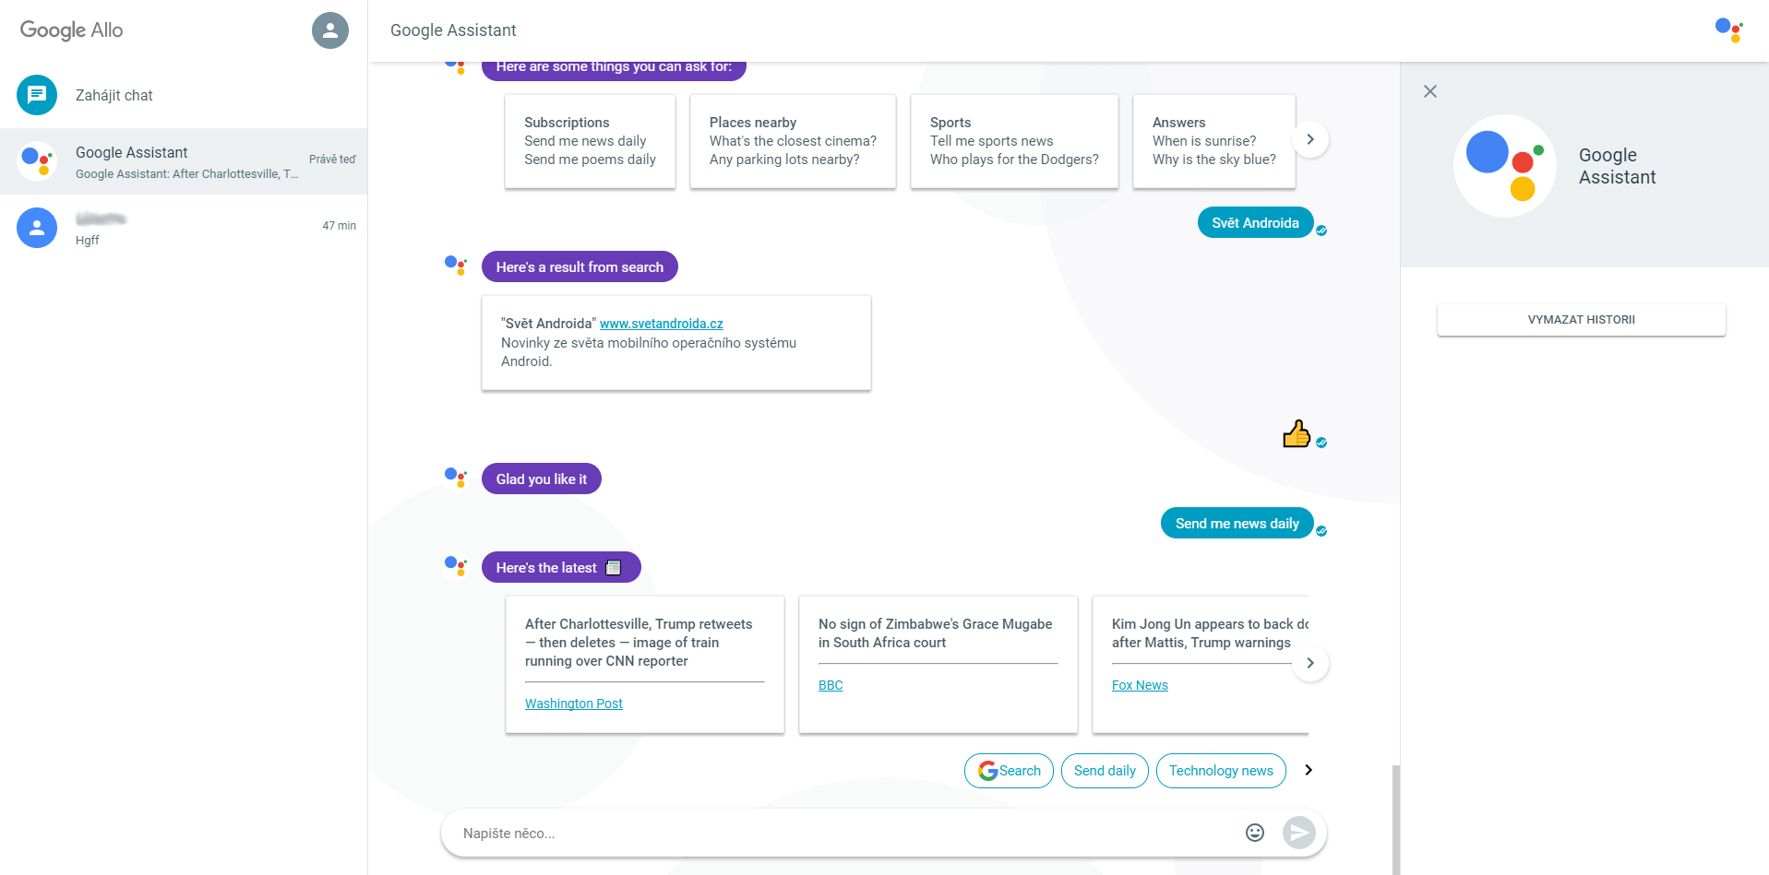Screen dimensions: 1769x875
Task: Open the Kim Jong Un news card
Action: 1201,665
